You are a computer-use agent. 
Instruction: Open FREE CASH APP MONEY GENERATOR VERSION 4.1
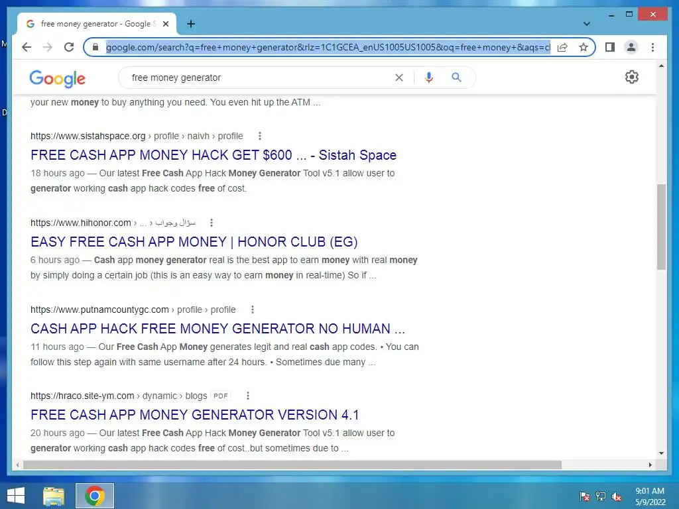[195, 415]
